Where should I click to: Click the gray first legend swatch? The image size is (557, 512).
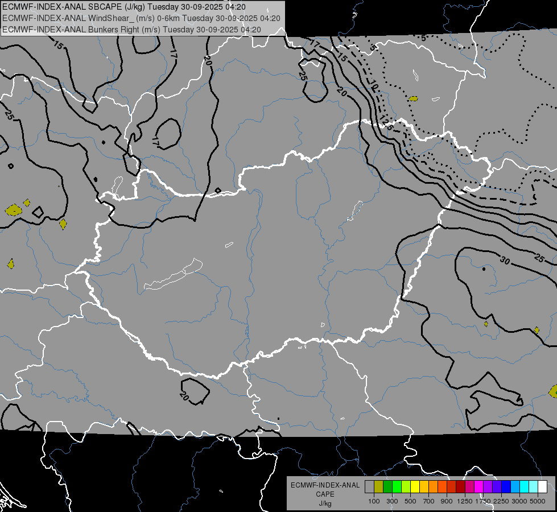(x=369, y=487)
